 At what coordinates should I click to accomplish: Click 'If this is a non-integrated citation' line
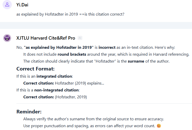click(48, 90)
